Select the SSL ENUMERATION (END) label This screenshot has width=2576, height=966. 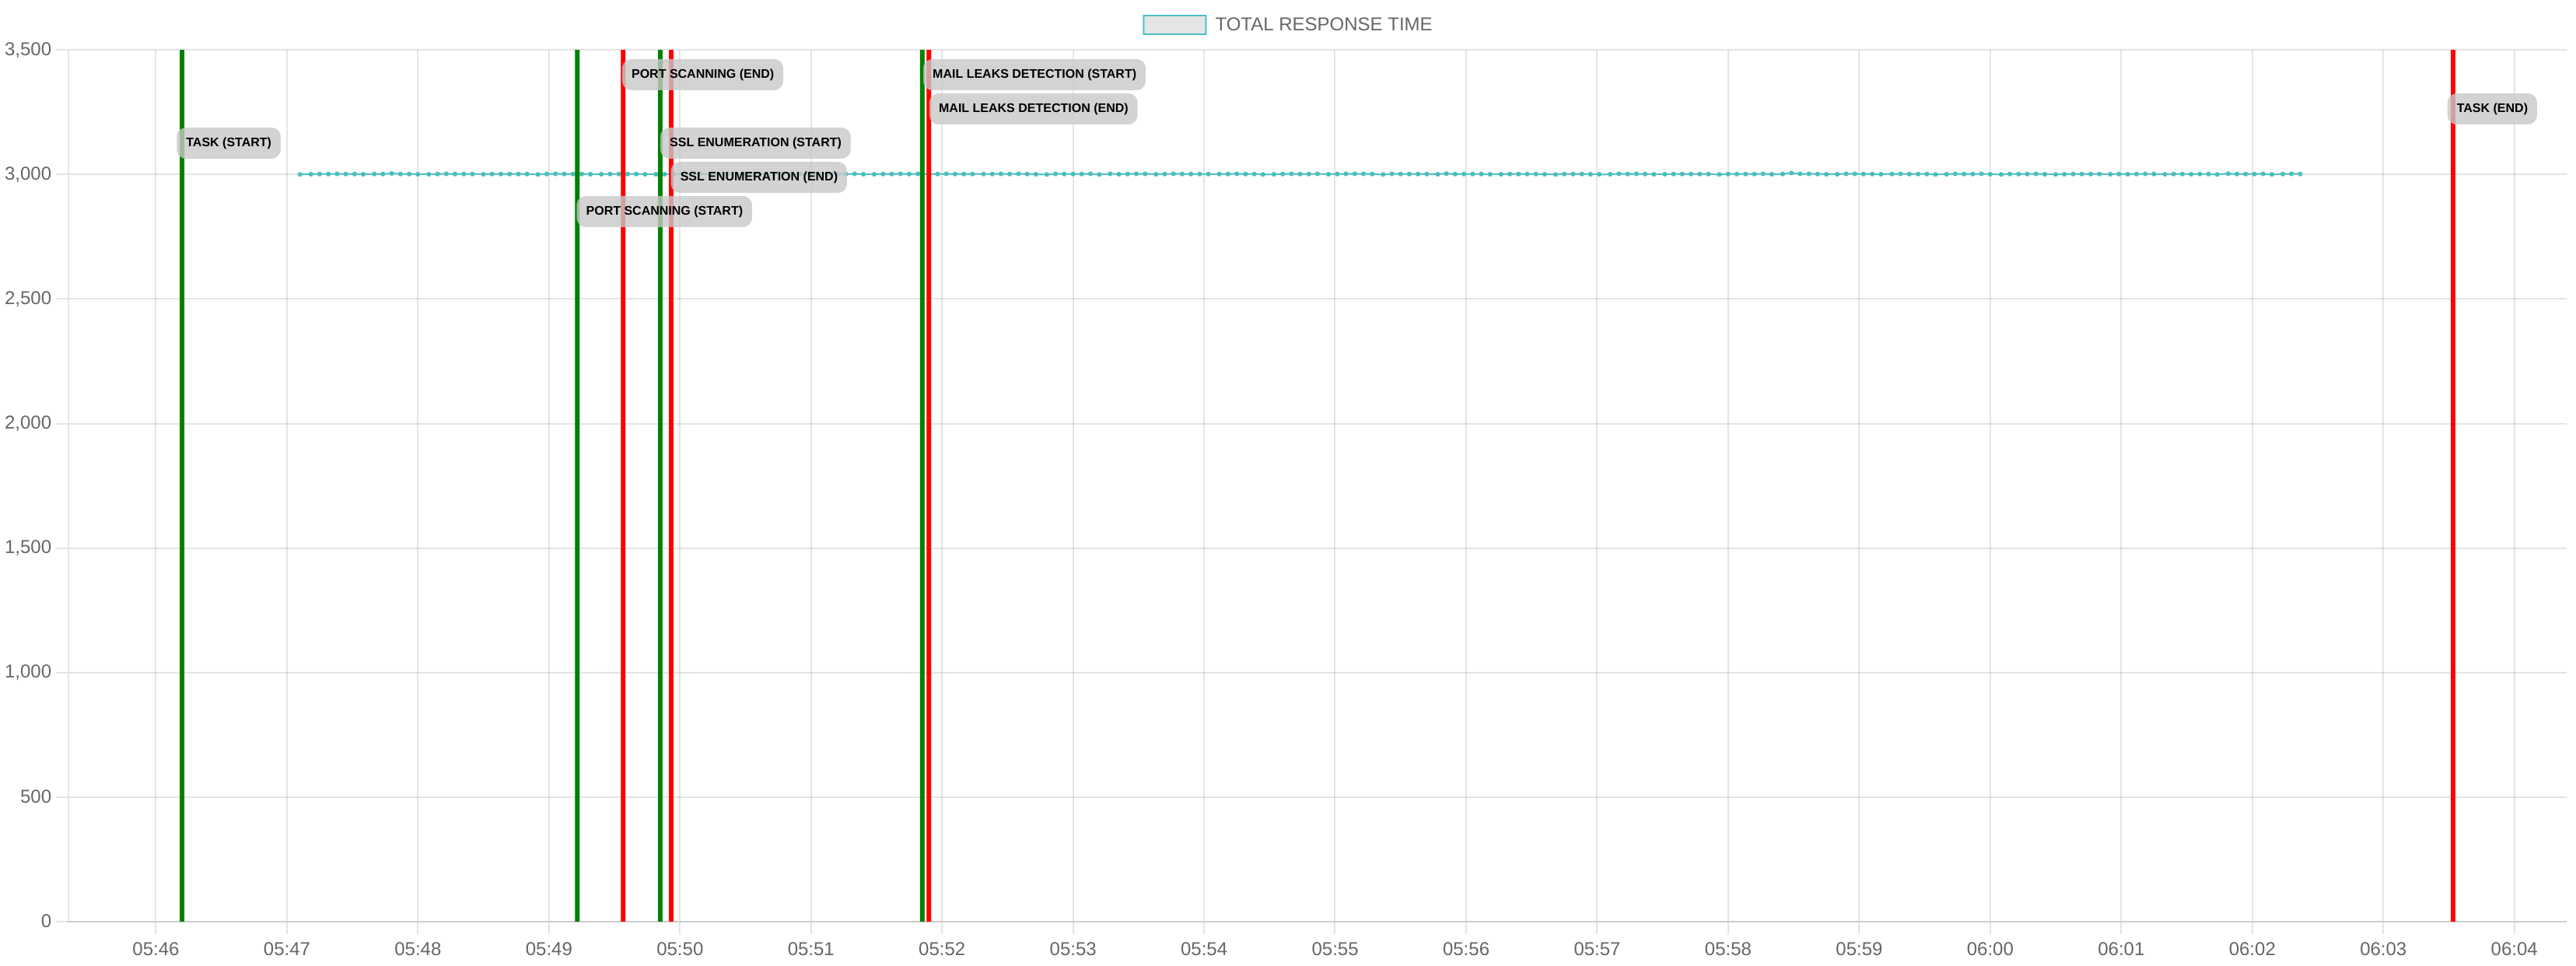tap(758, 177)
